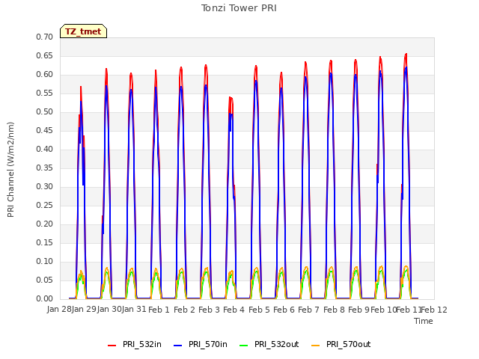Click the 0.05 y-axis tick label
479x359 pixels.
pyautogui.click(x=45, y=280)
